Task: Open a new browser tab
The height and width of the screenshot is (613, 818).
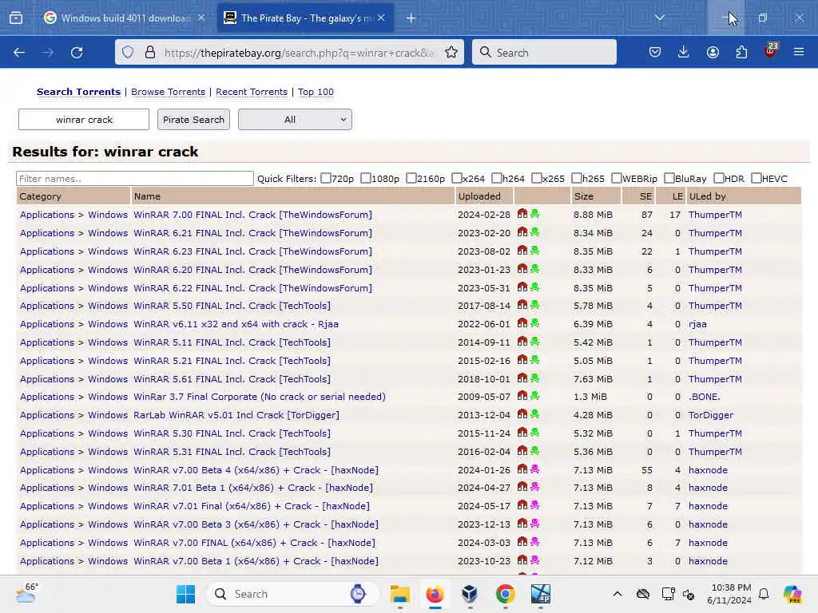Action: (x=411, y=18)
